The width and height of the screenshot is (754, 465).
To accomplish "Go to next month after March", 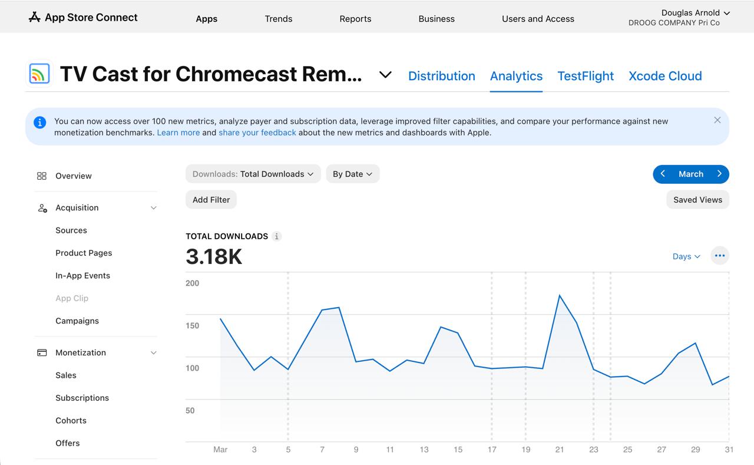I will (x=719, y=174).
